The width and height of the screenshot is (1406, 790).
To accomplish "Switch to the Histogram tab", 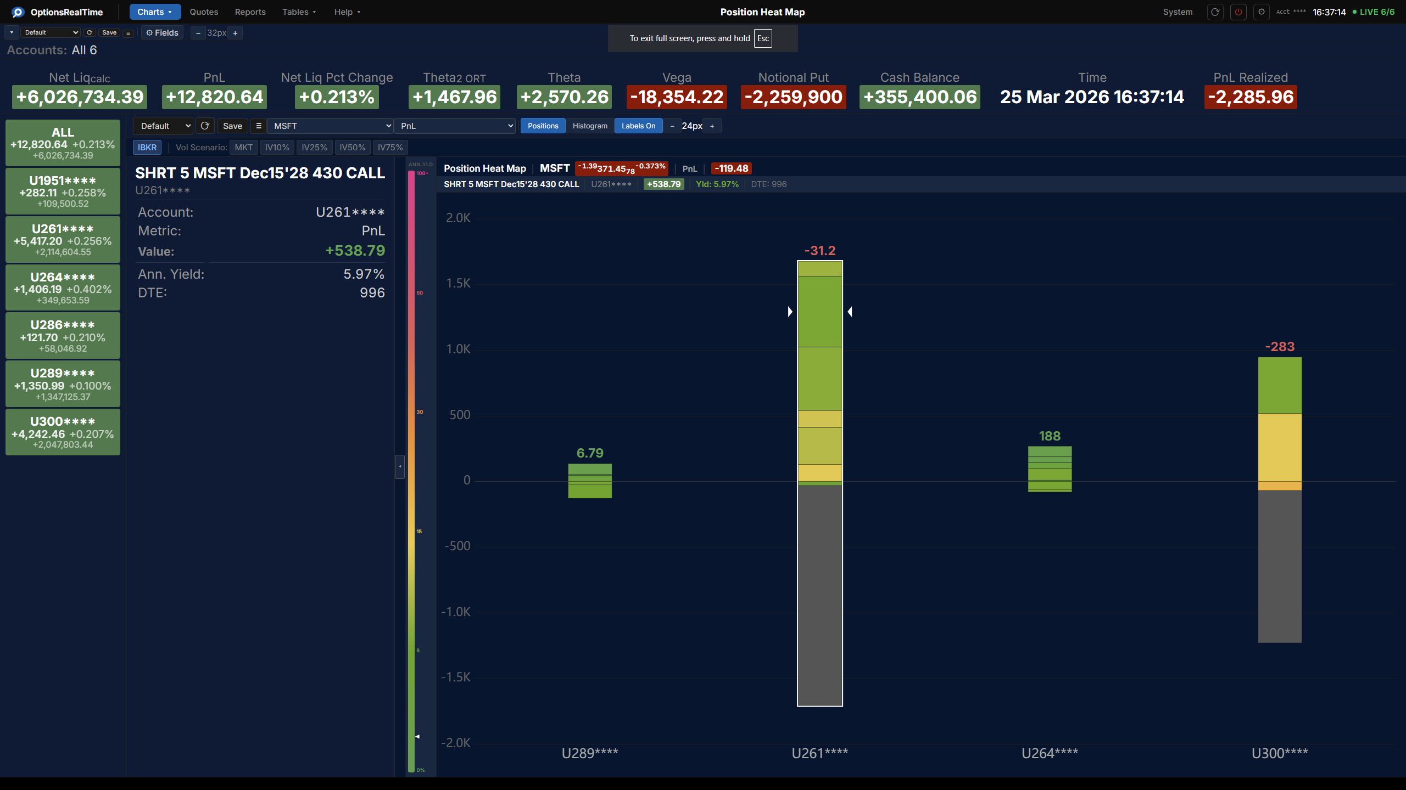I will coord(589,126).
